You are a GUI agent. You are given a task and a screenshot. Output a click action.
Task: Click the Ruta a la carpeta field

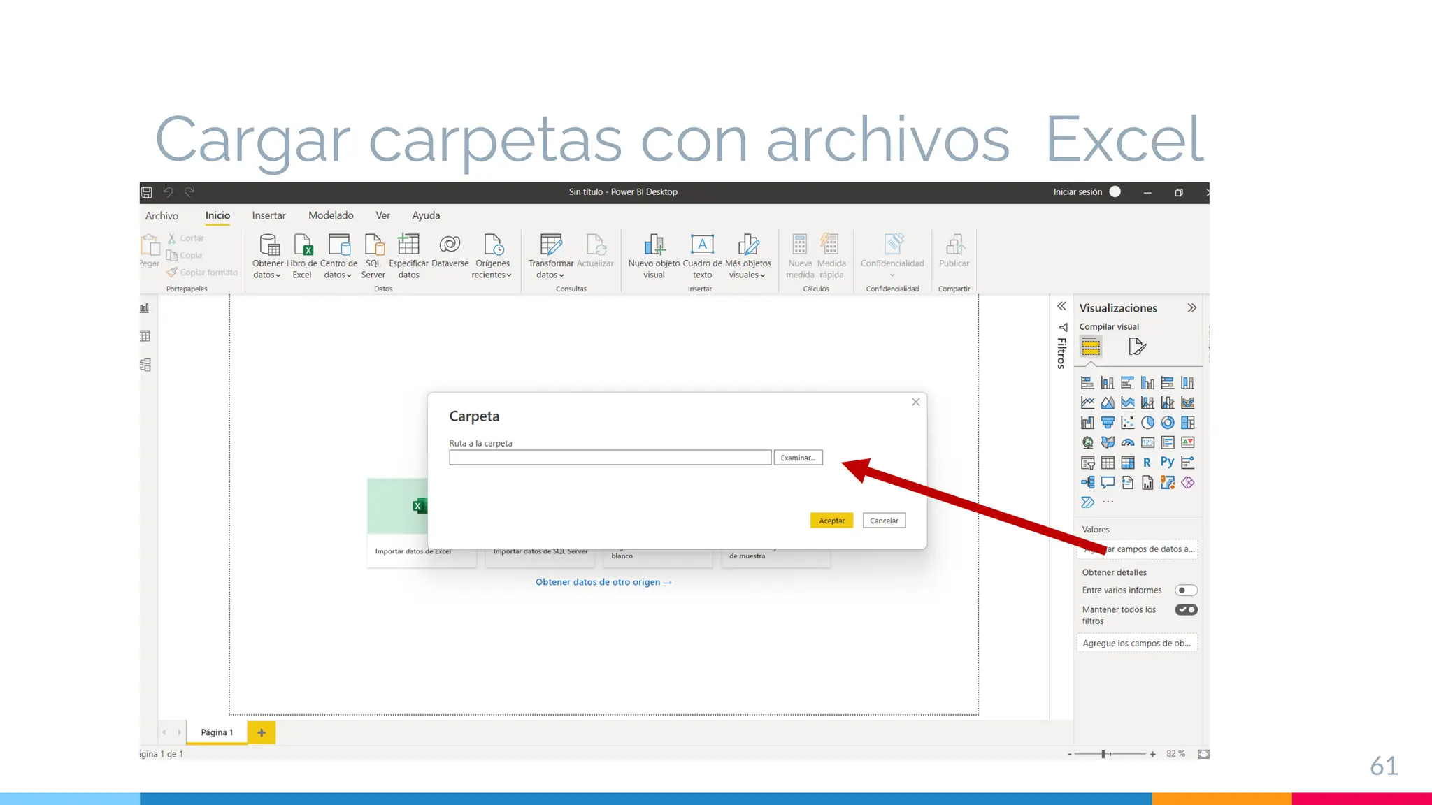point(610,458)
